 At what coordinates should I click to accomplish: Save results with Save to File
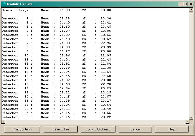61,129
